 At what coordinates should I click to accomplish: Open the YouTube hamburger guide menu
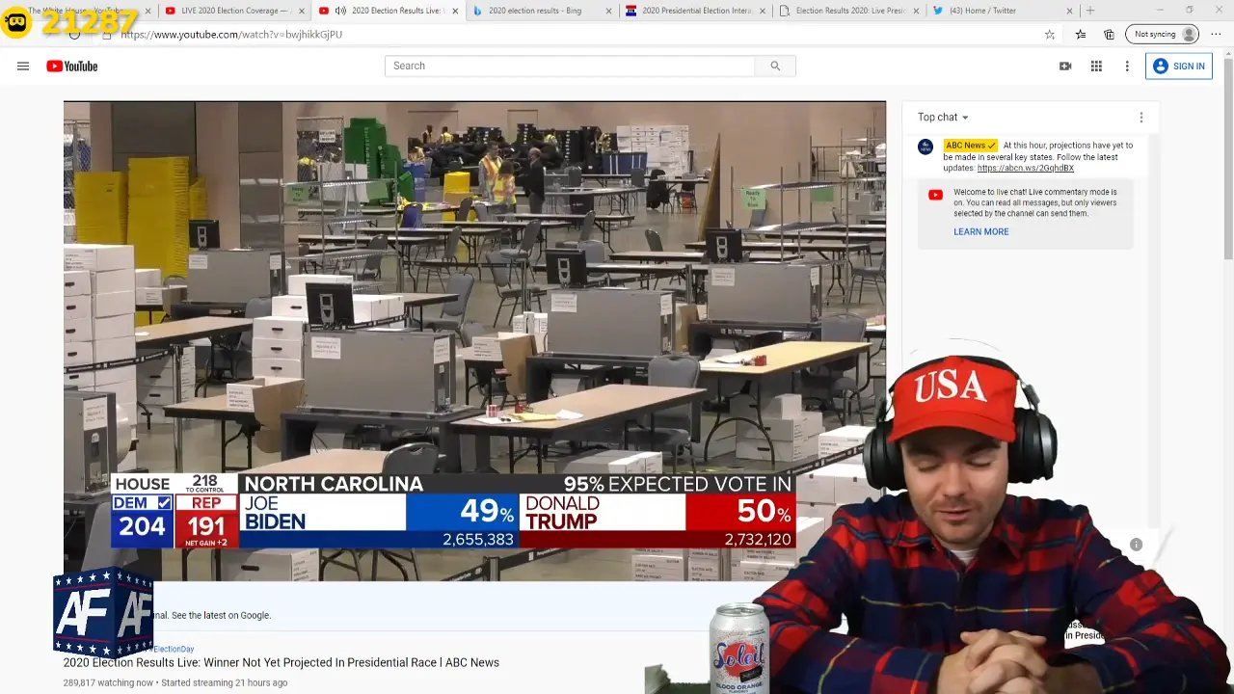[x=23, y=67]
